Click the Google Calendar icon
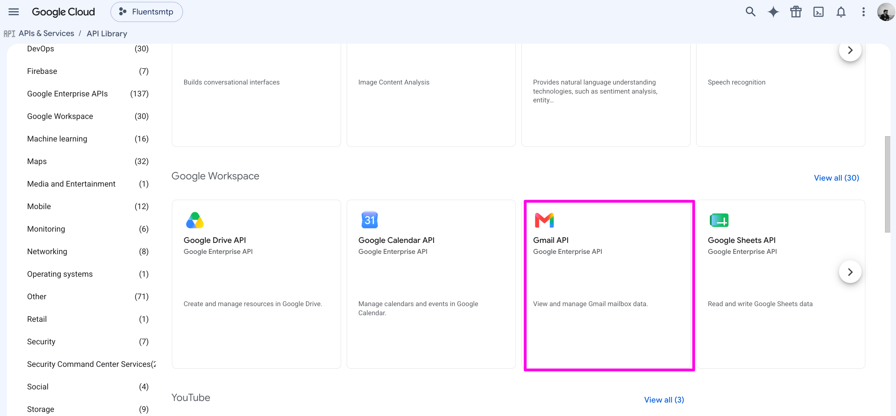Viewport: 896px width, 416px height. (369, 220)
